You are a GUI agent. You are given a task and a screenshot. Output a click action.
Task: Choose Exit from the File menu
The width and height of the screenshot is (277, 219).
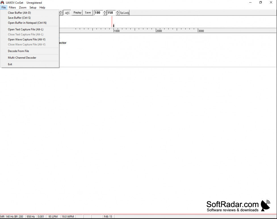pos(30,64)
